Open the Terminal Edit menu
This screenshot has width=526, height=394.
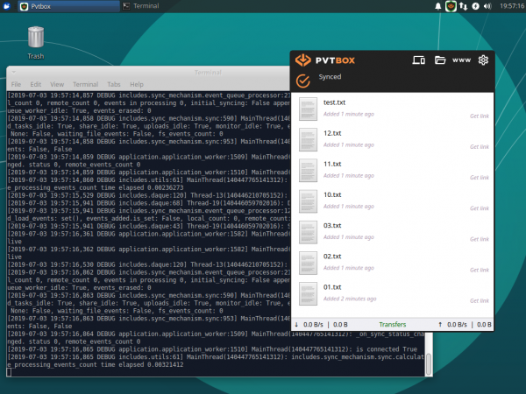pos(37,84)
